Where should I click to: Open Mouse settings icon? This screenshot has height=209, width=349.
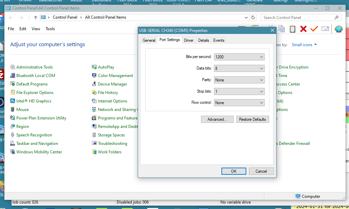pos(13,110)
